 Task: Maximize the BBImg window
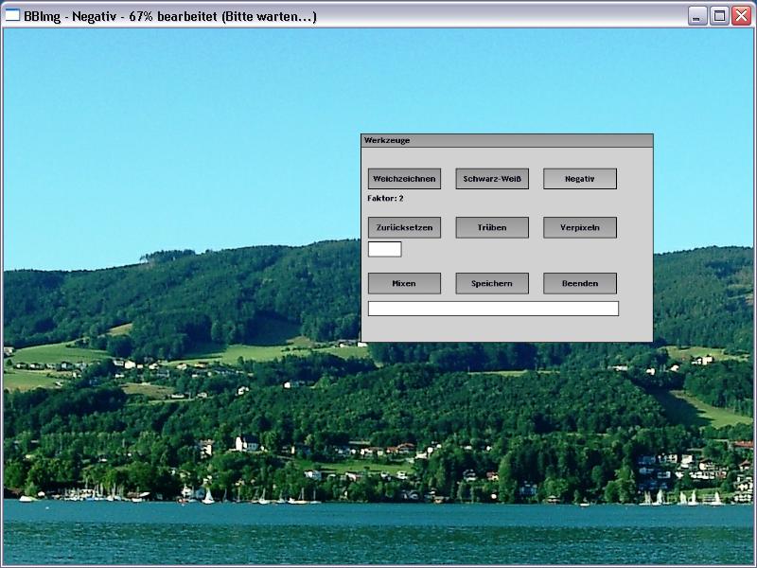point(719,16)
